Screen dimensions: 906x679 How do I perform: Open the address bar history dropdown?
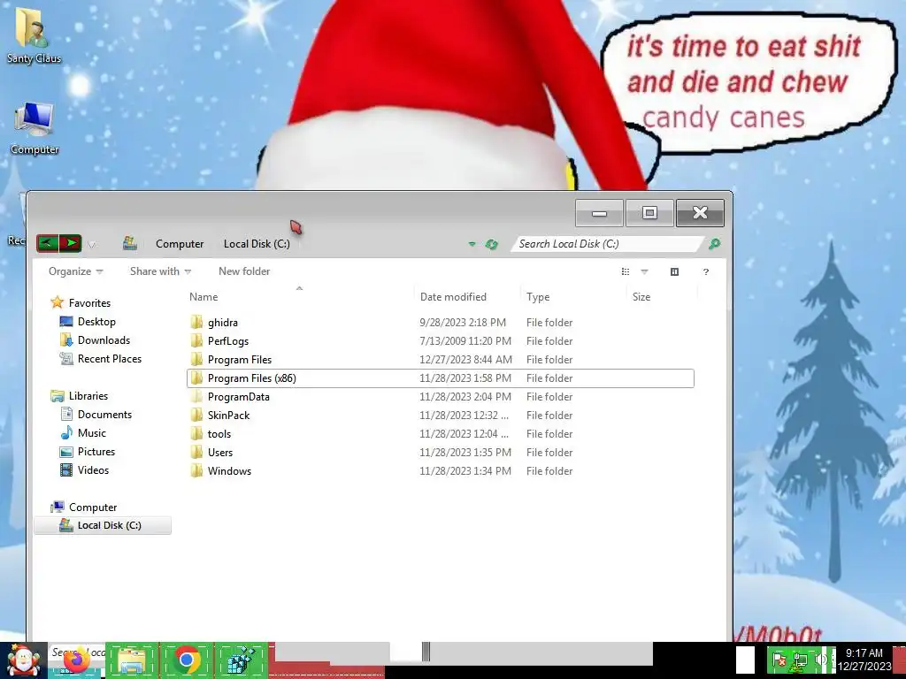pyautogui.click(x=472, y=244)
